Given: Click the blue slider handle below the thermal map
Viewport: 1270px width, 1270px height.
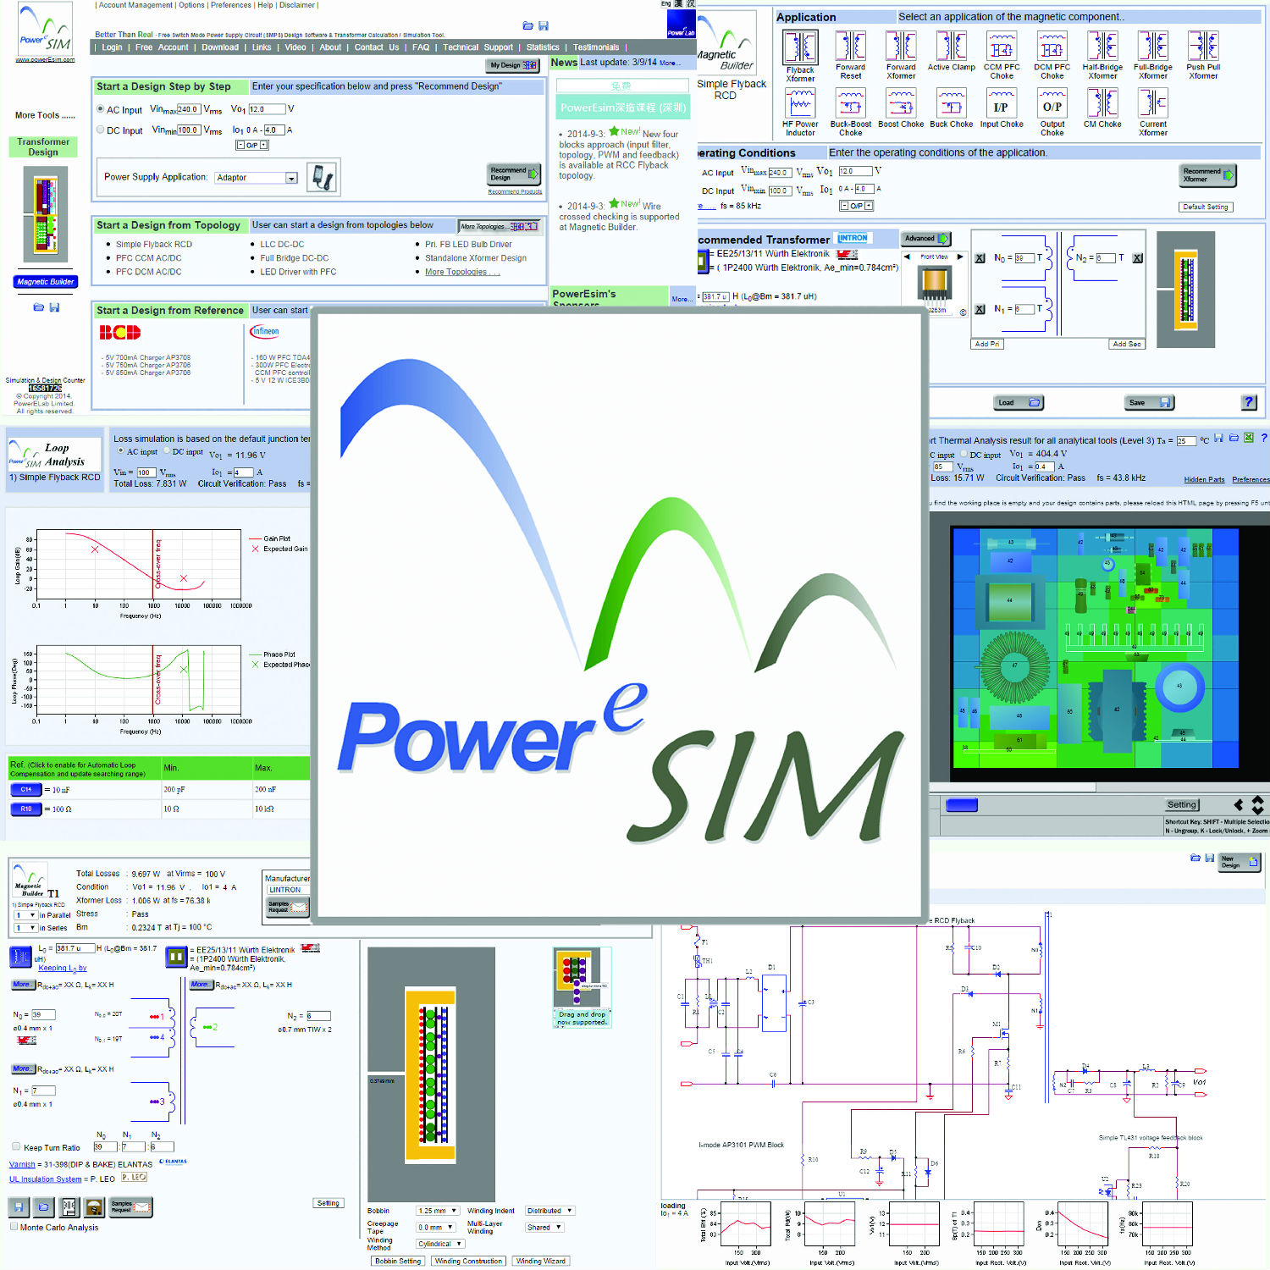Looking at the screenshot, I should click(962, 804).
